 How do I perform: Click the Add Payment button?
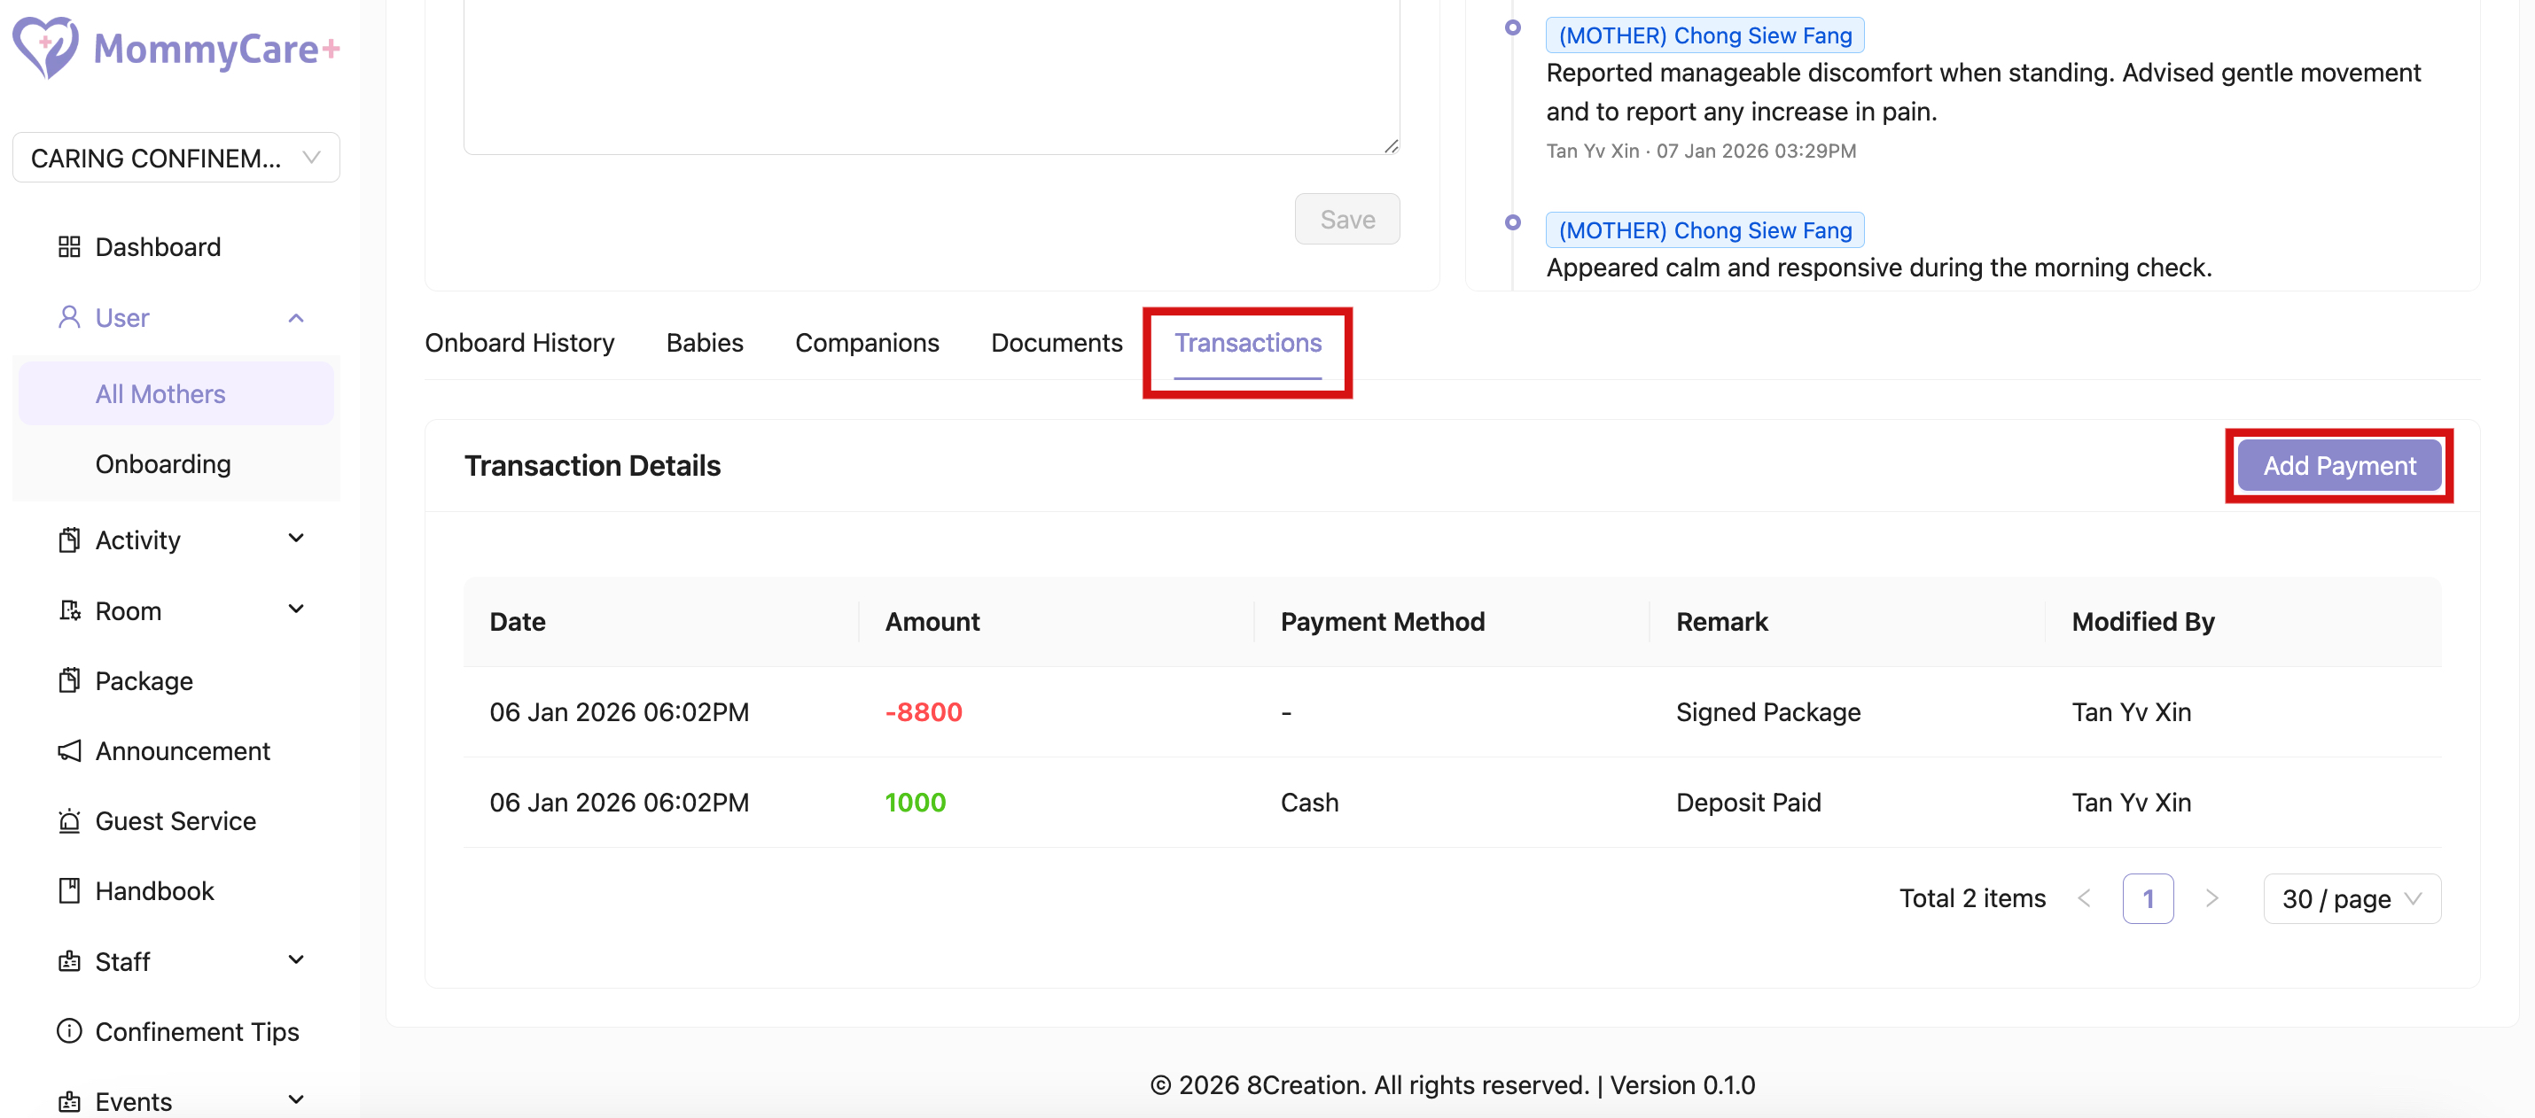2338,466
